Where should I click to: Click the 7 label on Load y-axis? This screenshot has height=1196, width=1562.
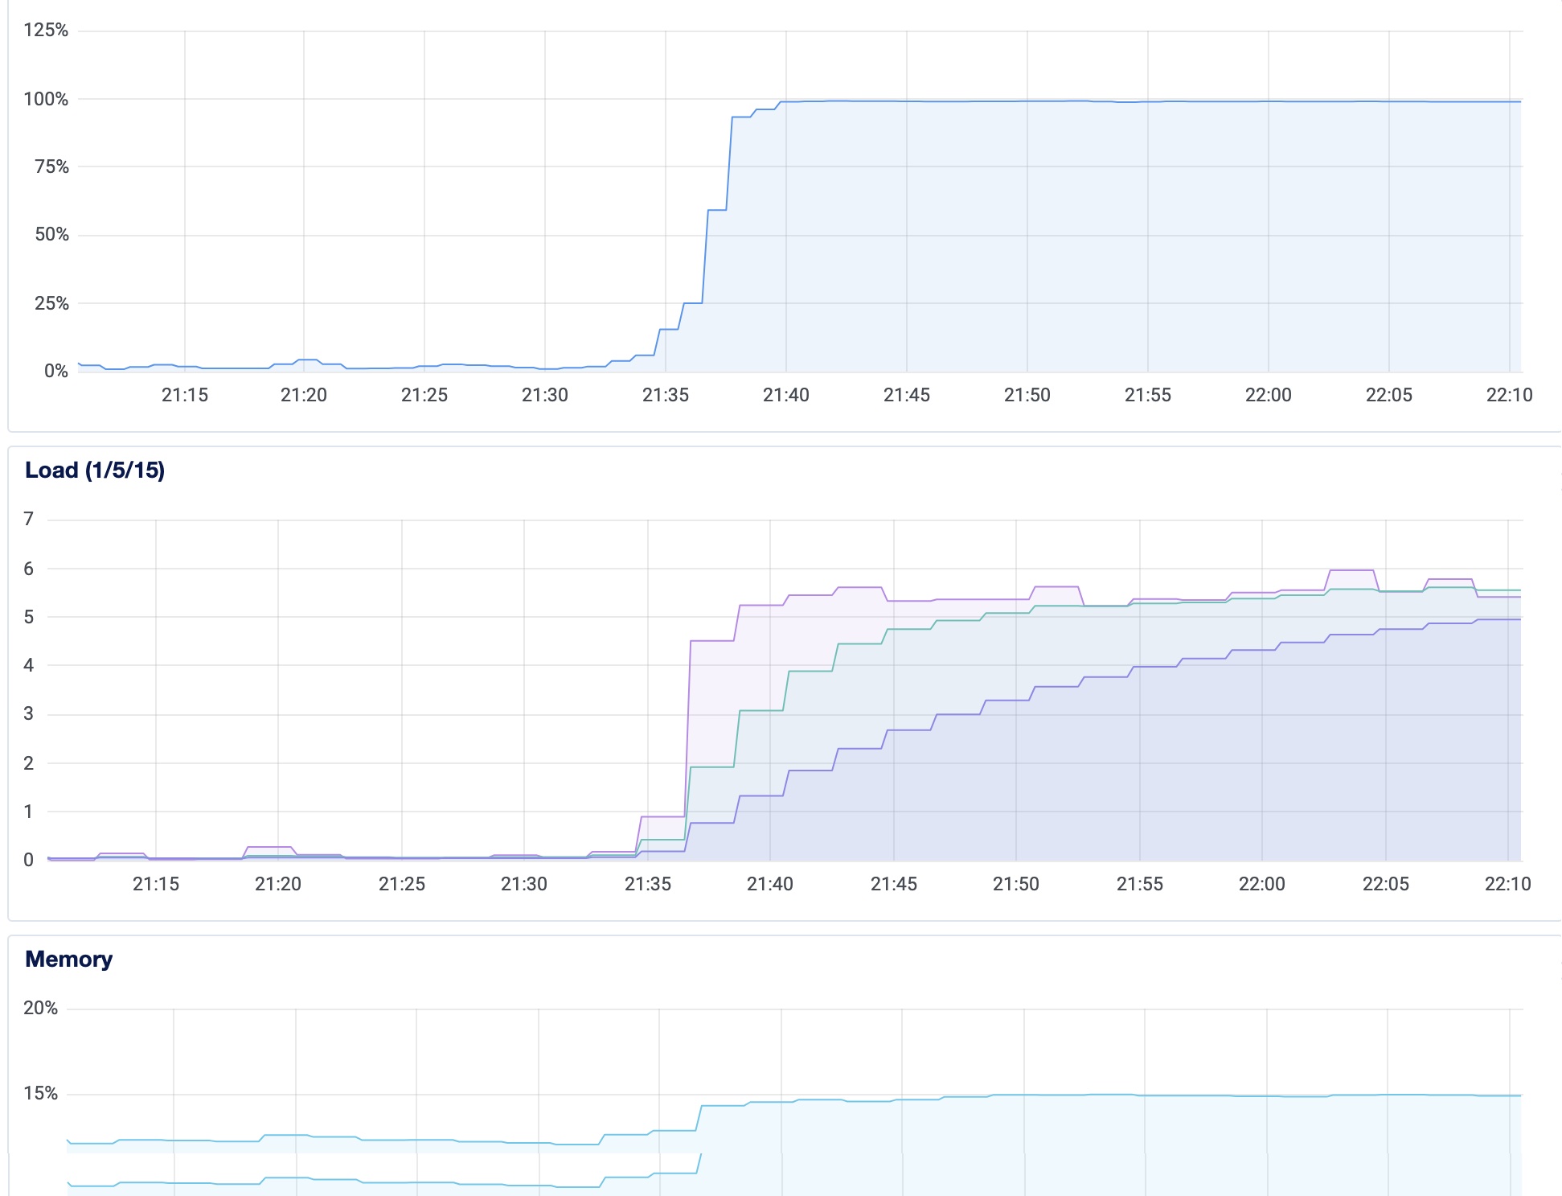29,519
